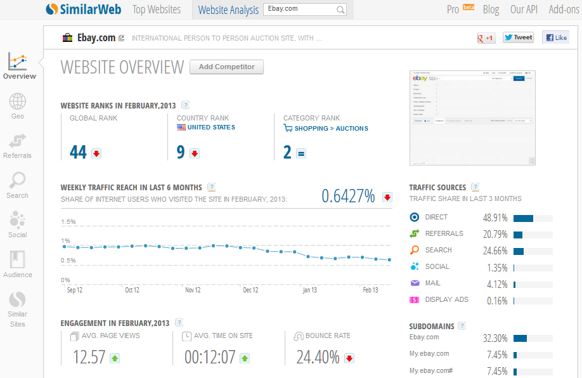The width and height of the screenshot is (582, 378).
Task: Click the 0.6427% traffic reach value
Action: (348, 196)
